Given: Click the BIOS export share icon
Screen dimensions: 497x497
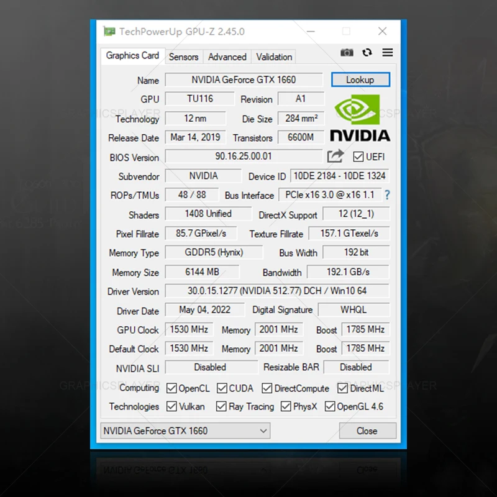Looking at the screenshot, I should tap(335, 156).
